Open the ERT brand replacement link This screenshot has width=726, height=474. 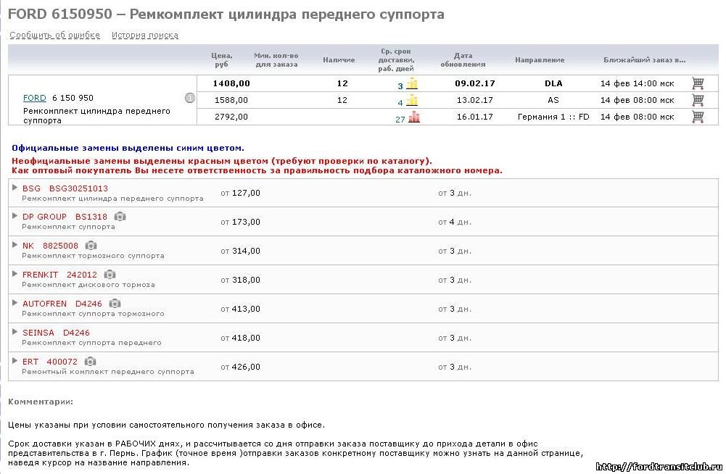point(30,362)
